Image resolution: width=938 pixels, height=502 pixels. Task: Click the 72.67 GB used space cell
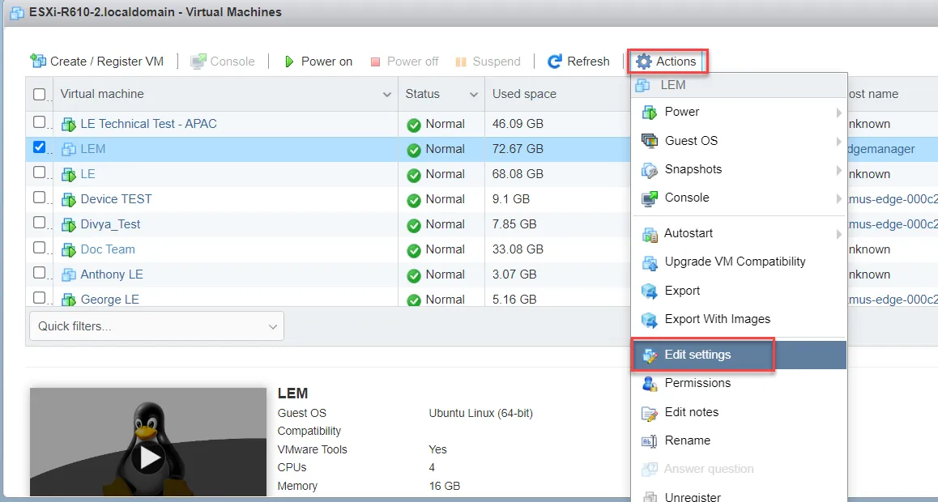point(518,150)
